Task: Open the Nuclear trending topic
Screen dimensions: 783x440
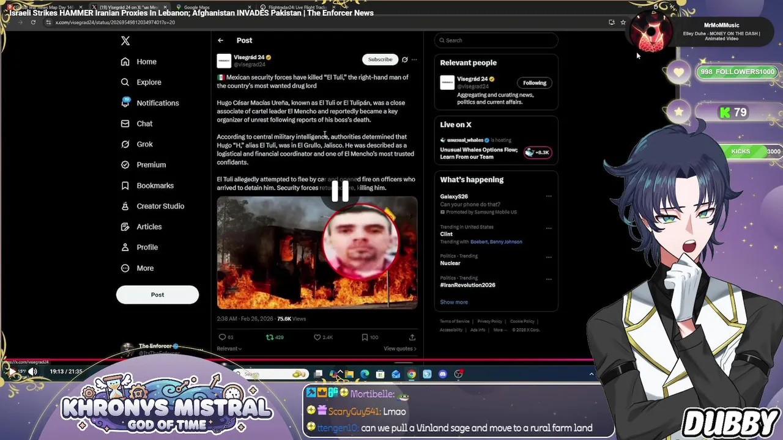Action: pos(450,263)
